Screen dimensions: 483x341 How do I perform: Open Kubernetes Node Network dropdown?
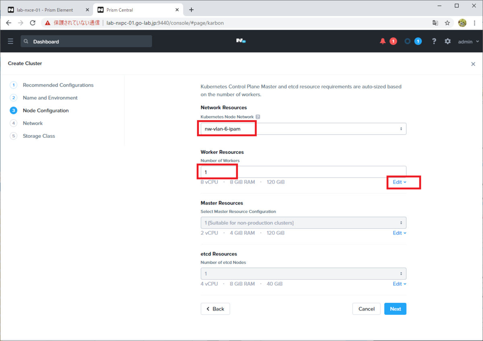coord(303,129)
